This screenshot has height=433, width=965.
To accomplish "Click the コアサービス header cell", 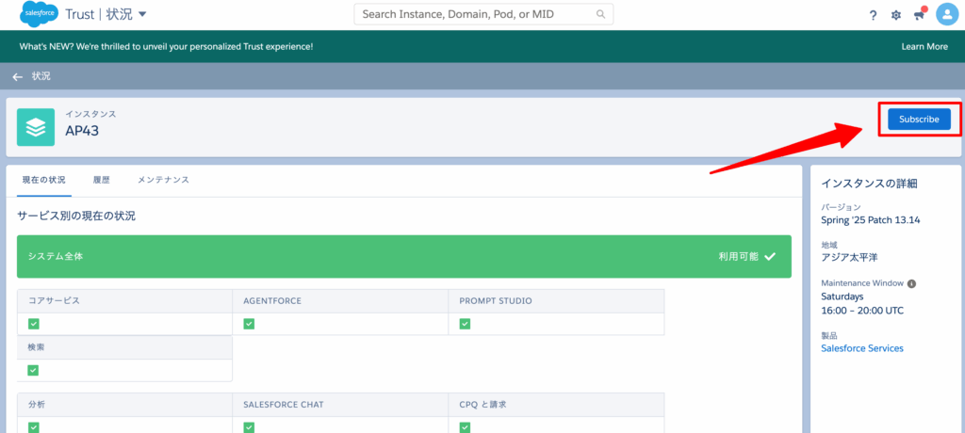I will click(125, 301).
